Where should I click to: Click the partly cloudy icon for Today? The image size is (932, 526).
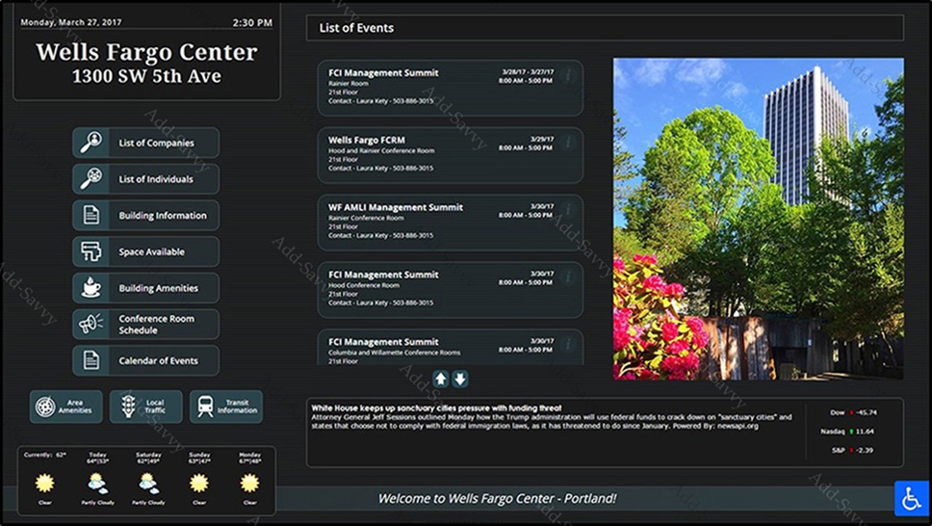point(97,484)
